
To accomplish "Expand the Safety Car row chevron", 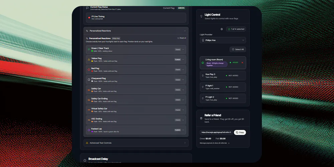I will 183,90.
